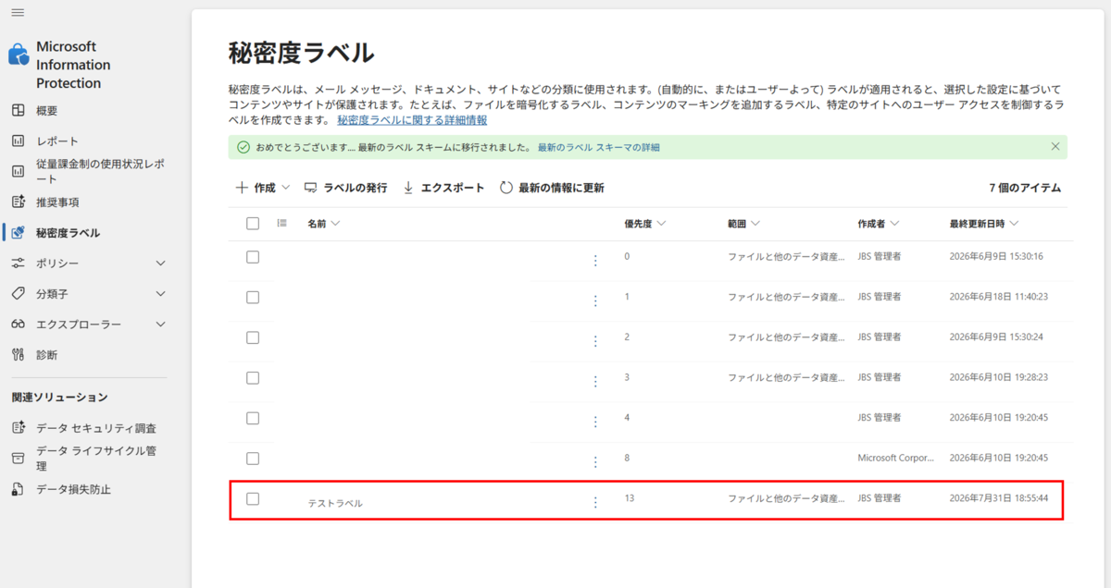Click the 概要 sidebar icon

(18, 110)
